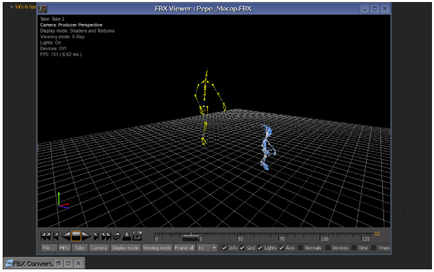Open the Display mode menu

(125, 247)
